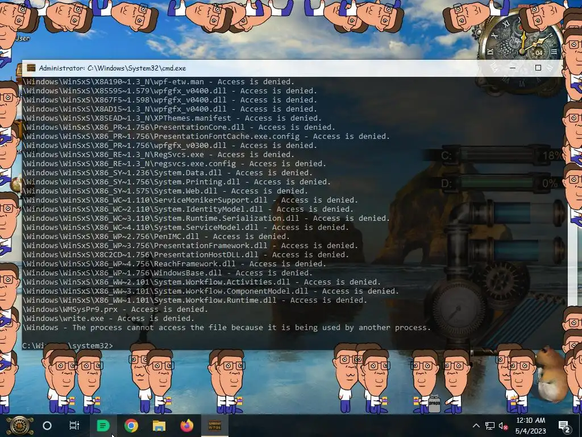Click the 'being used by another process' line
This screenshot has height=437, width=582.
[x=227, y=327]
